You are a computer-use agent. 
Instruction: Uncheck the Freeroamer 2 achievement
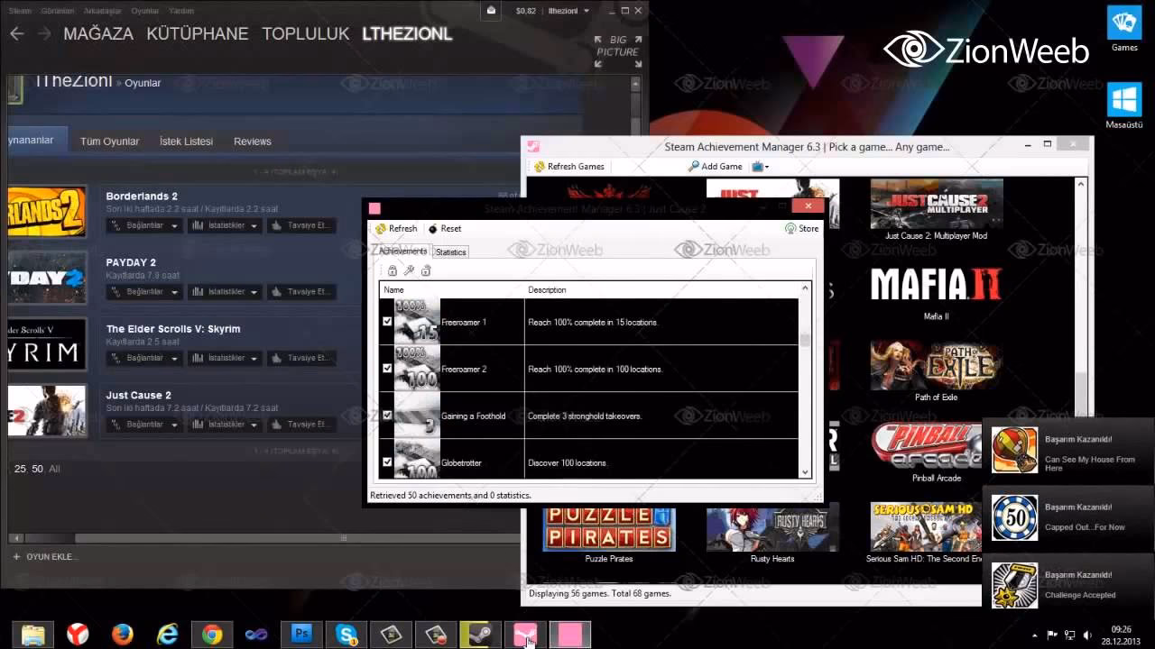click(x=387, y=369)
